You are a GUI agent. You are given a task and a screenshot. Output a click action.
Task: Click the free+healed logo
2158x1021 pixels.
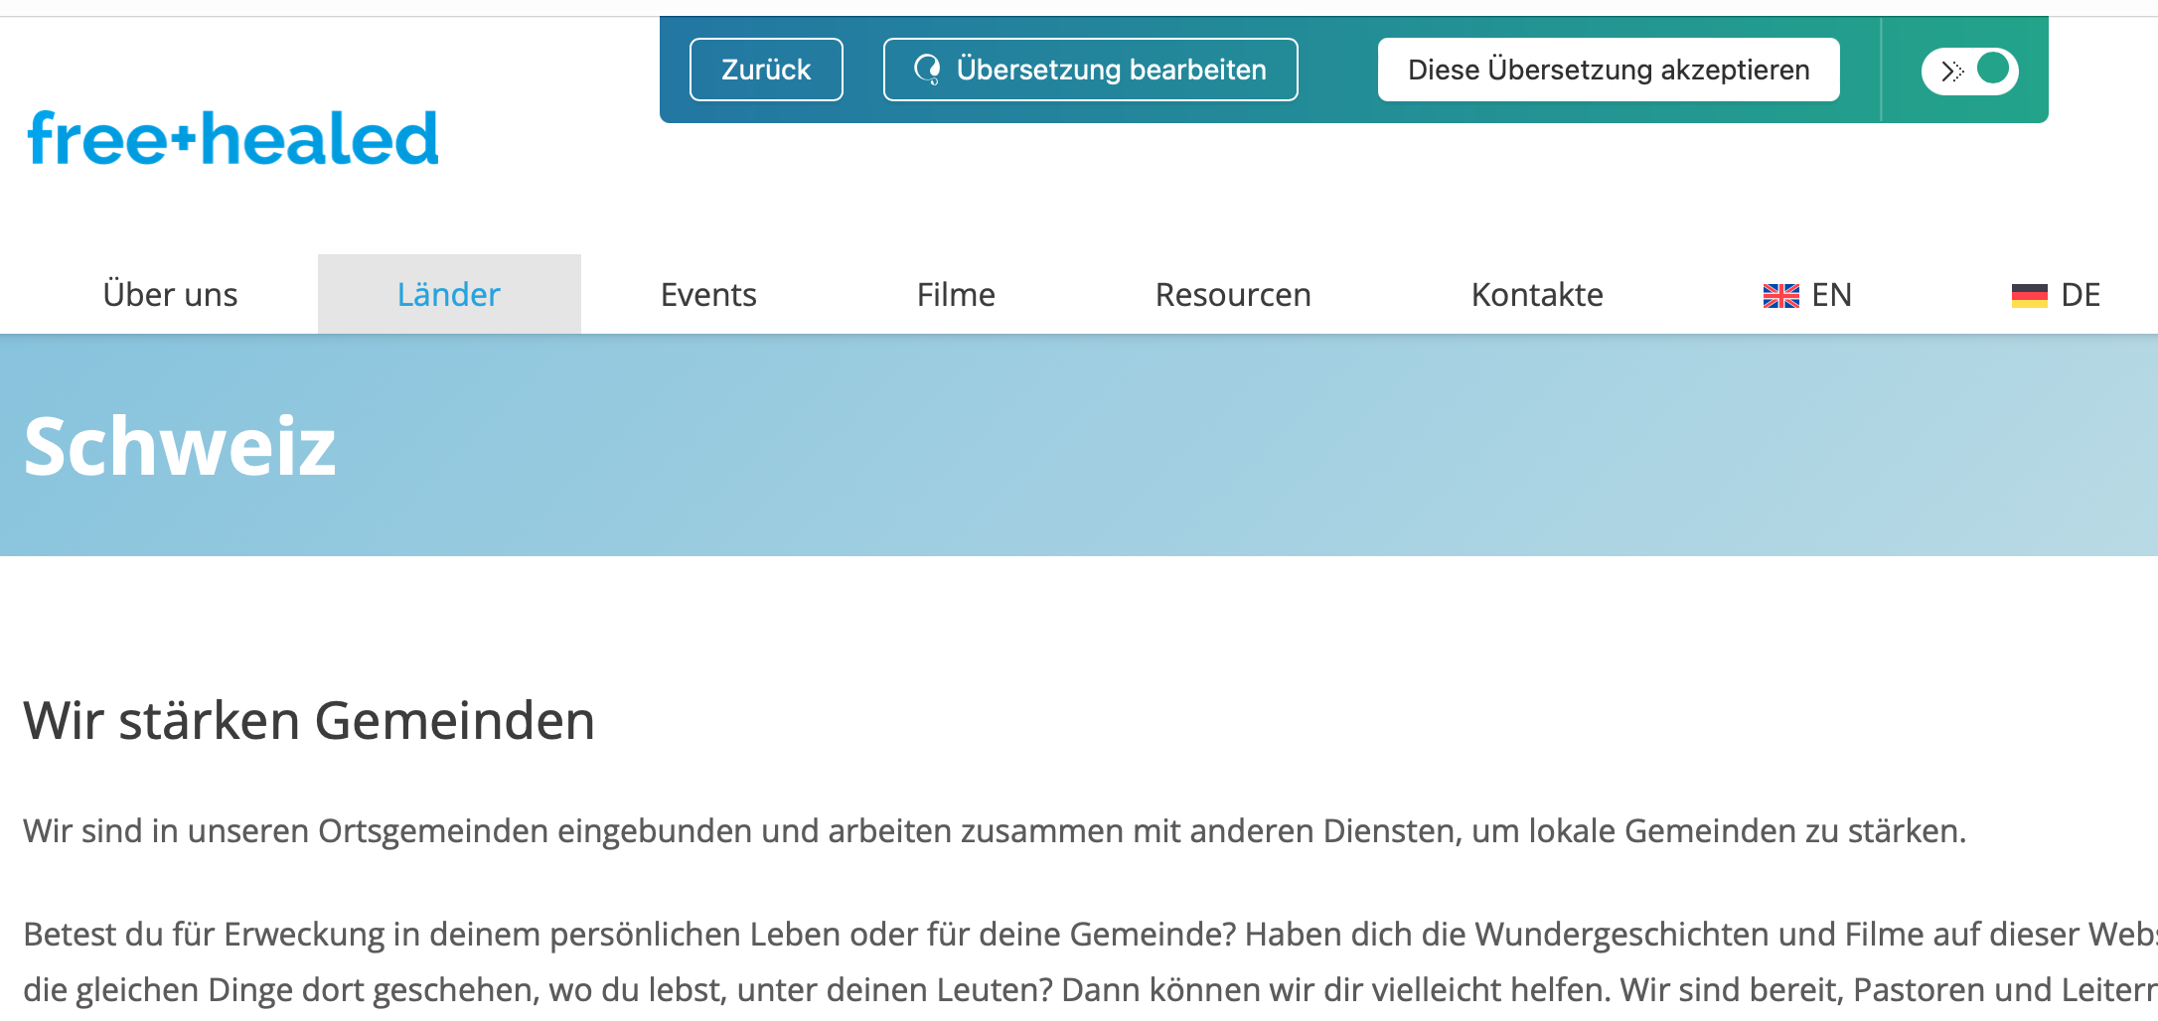(233, 137)
